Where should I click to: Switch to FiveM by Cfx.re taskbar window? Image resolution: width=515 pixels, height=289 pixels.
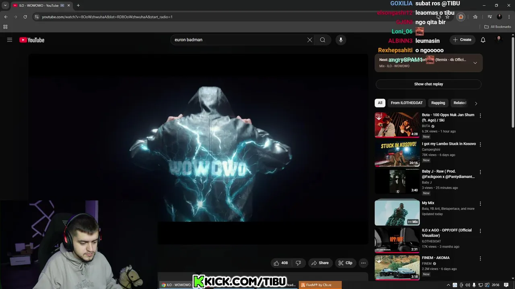click(320, 285)
